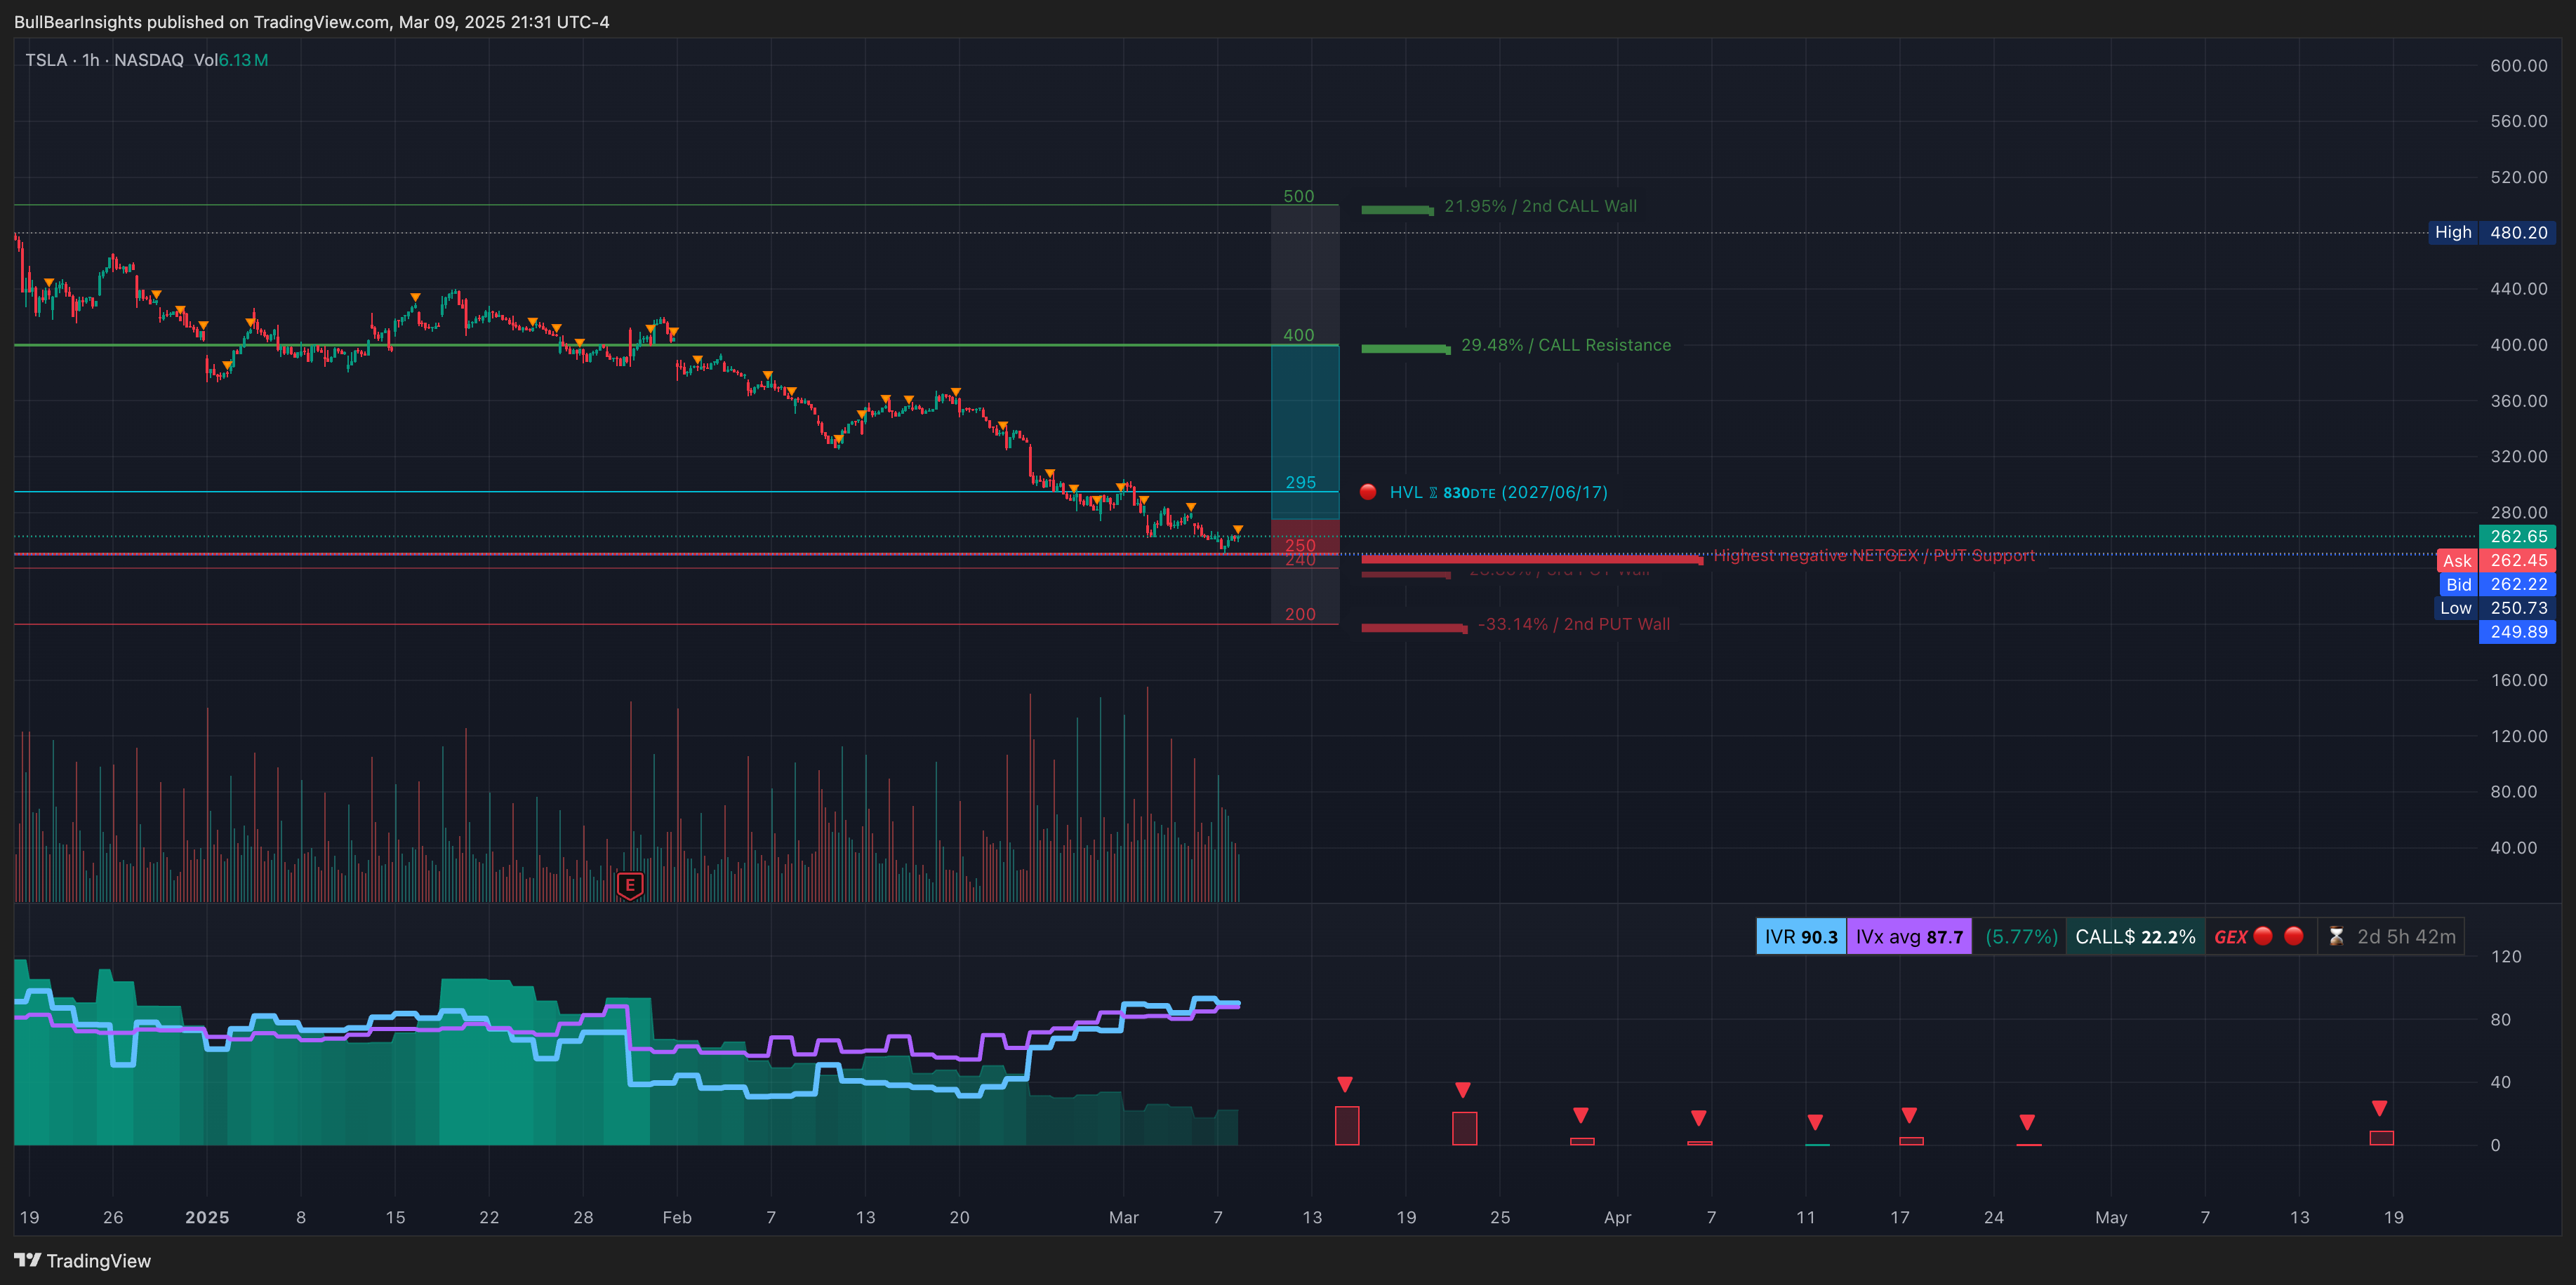
Task: Click the Mar label on the date axis
Action: [x=1124, y=1217]
